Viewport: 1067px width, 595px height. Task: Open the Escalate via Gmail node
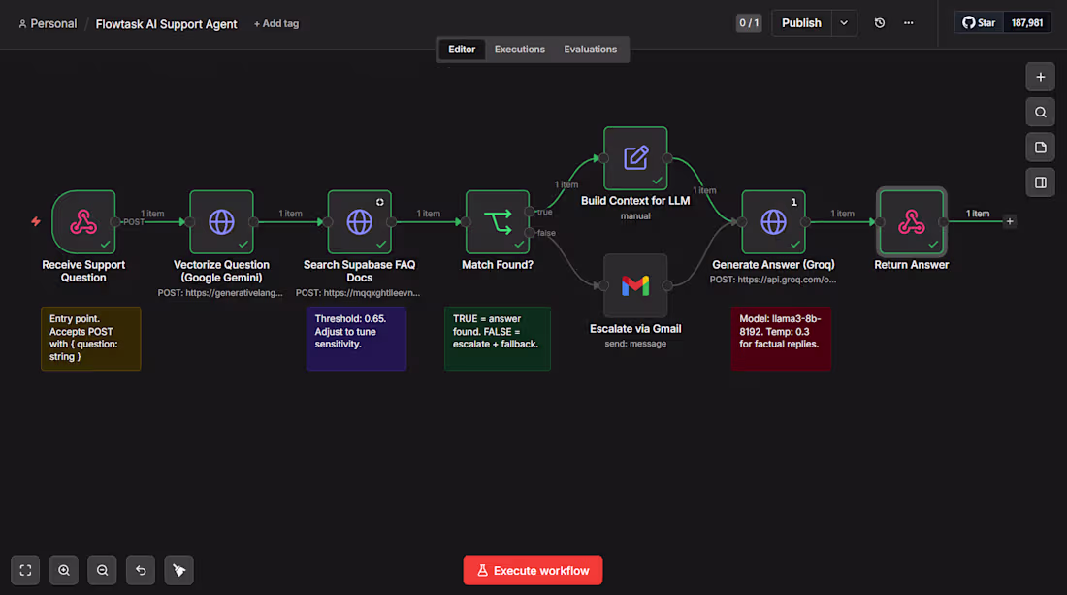tap(635, 286)
